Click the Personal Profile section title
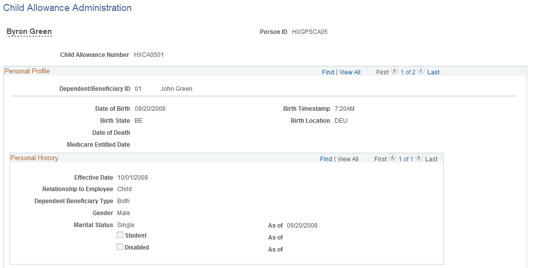Screen dimensions: 533x268 27,71
